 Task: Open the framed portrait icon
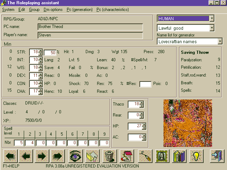point(162,156)
